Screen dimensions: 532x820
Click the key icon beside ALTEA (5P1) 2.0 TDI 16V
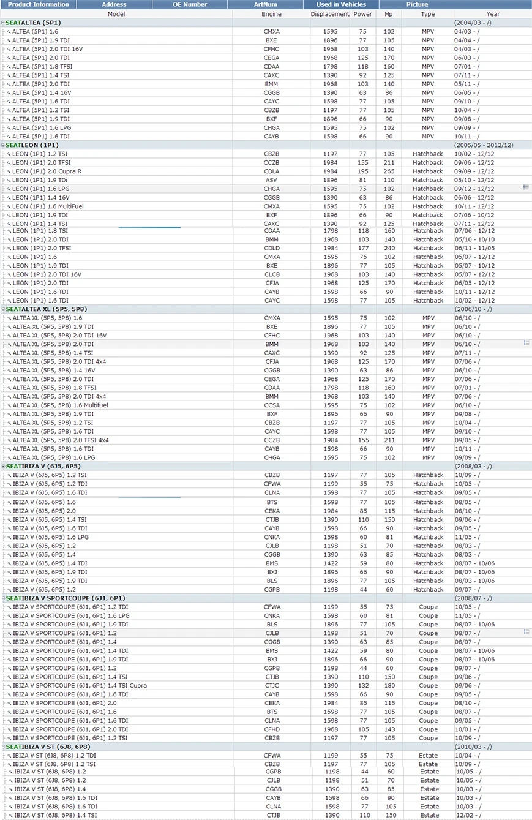pyautogui.click(x=9, y=49)
